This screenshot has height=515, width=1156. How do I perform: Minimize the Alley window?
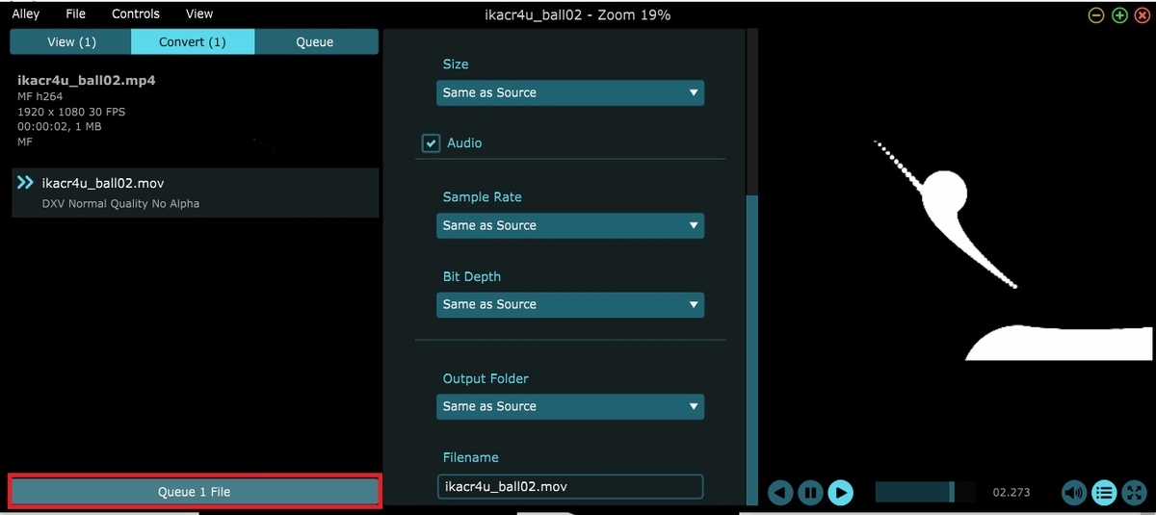coord(1096,14)
